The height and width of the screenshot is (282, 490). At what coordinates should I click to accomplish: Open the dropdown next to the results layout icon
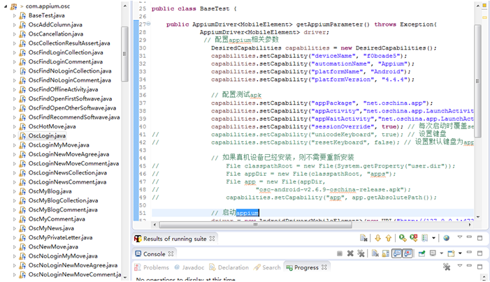click(434, 238)
